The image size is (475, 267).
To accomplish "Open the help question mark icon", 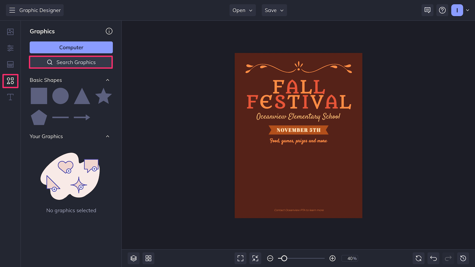I will click(442, 10).
